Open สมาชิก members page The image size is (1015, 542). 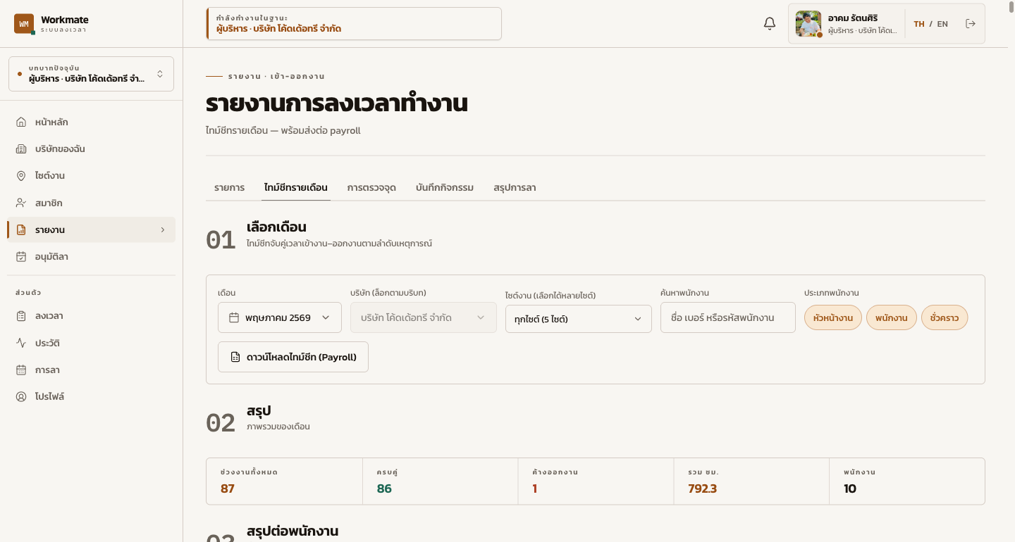92,203
